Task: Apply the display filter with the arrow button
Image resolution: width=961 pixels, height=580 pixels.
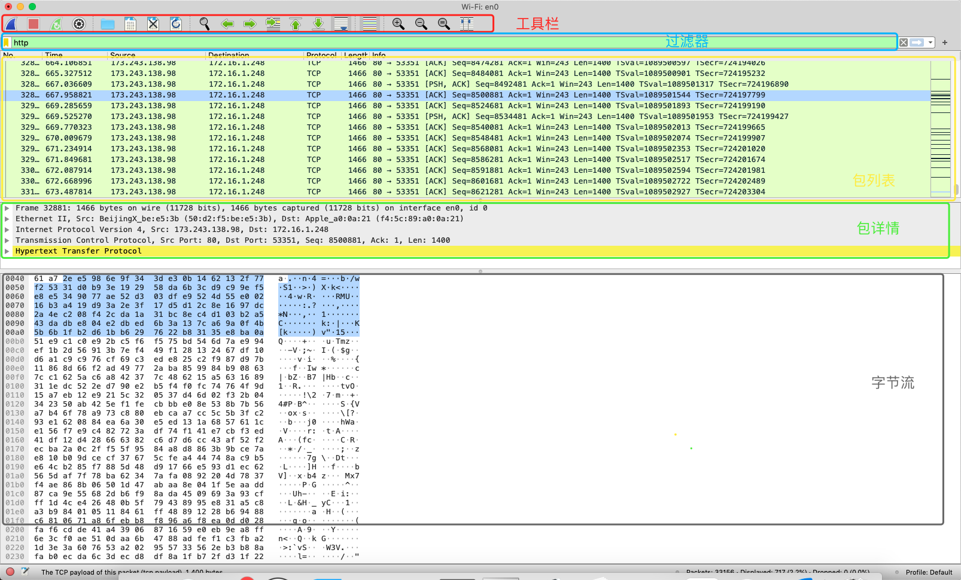Action: coord(917,42)
